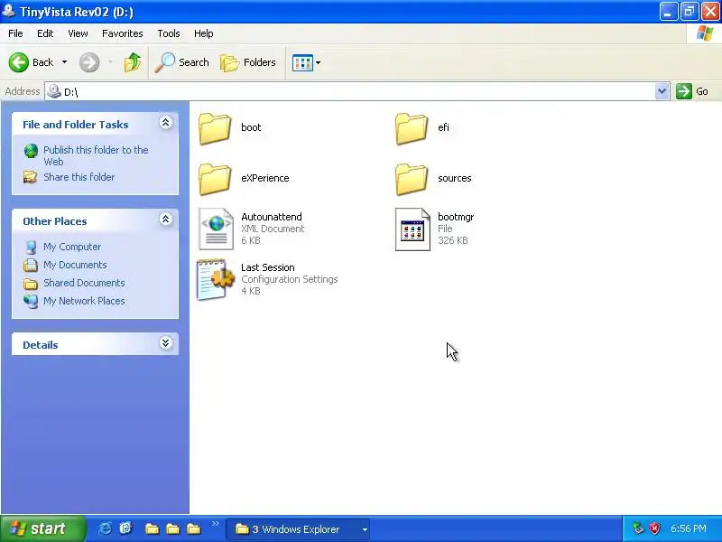Show more Quick Launch items chevron
The height and width of the screenshot is (542, 722).
(215, 524)
